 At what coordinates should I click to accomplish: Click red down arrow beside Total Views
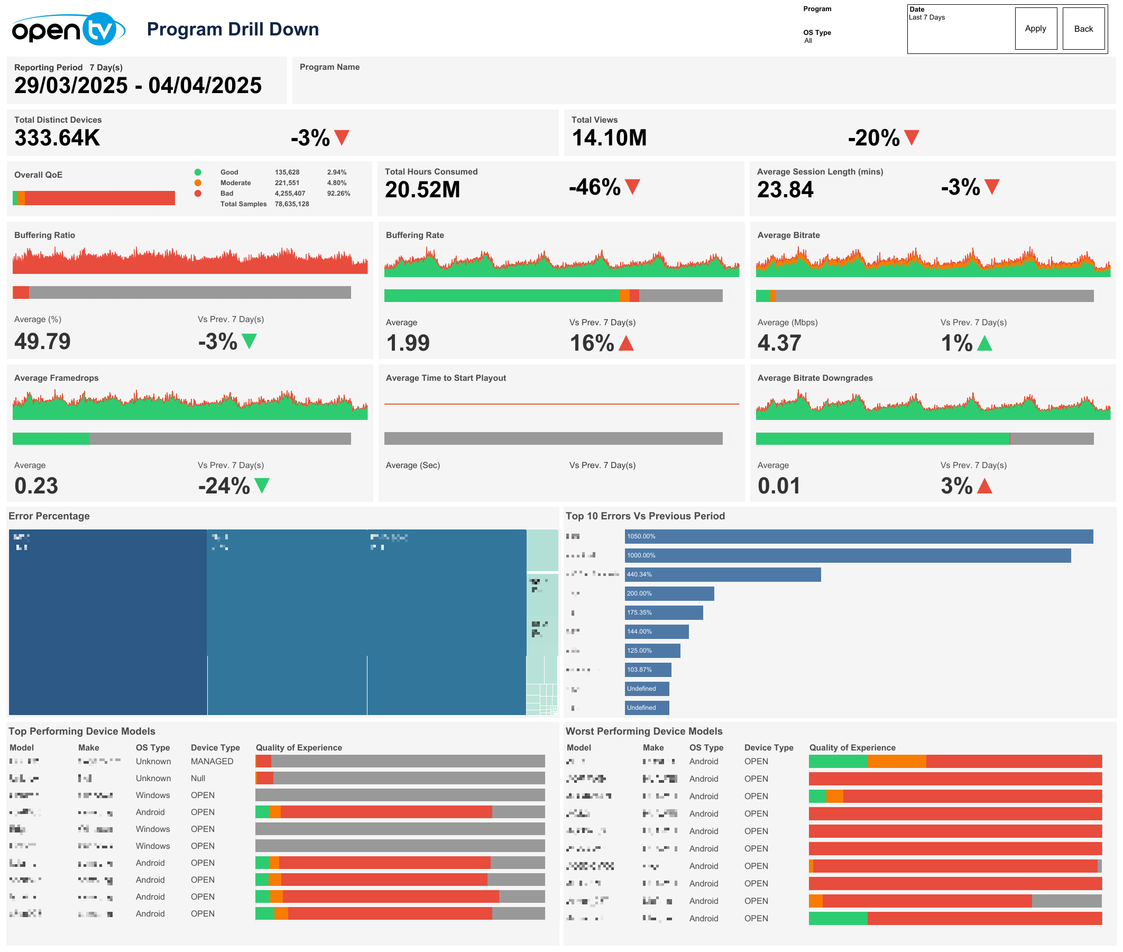[x=912, y=137]
